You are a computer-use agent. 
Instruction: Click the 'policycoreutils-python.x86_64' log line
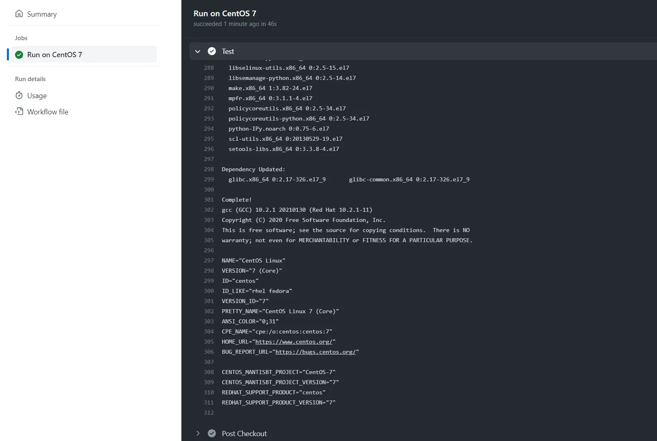pyautogui.click(x=299, y=118)
